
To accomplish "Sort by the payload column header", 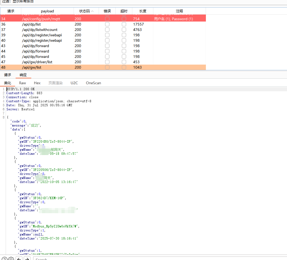I will 47,11.
